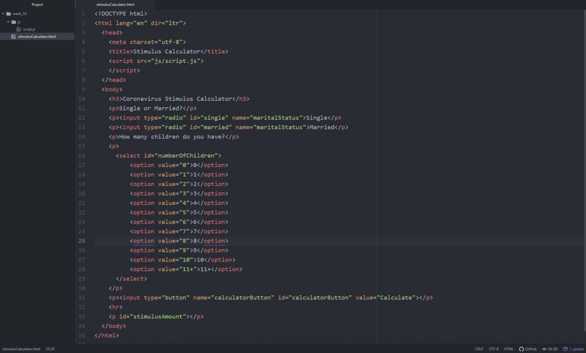The image size is (586, 353).
Task: Click the calculatorButton input line
Action: click(x=271, y=298)
